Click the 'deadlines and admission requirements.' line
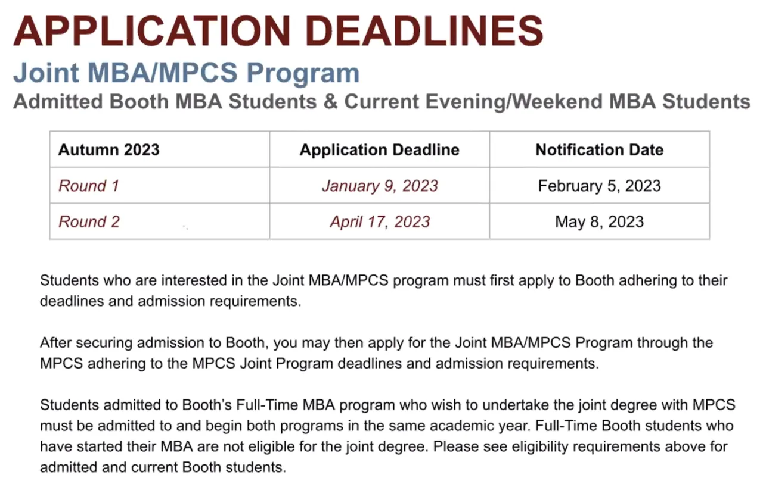This screenshot has width=763, height=484. [170, 301]
